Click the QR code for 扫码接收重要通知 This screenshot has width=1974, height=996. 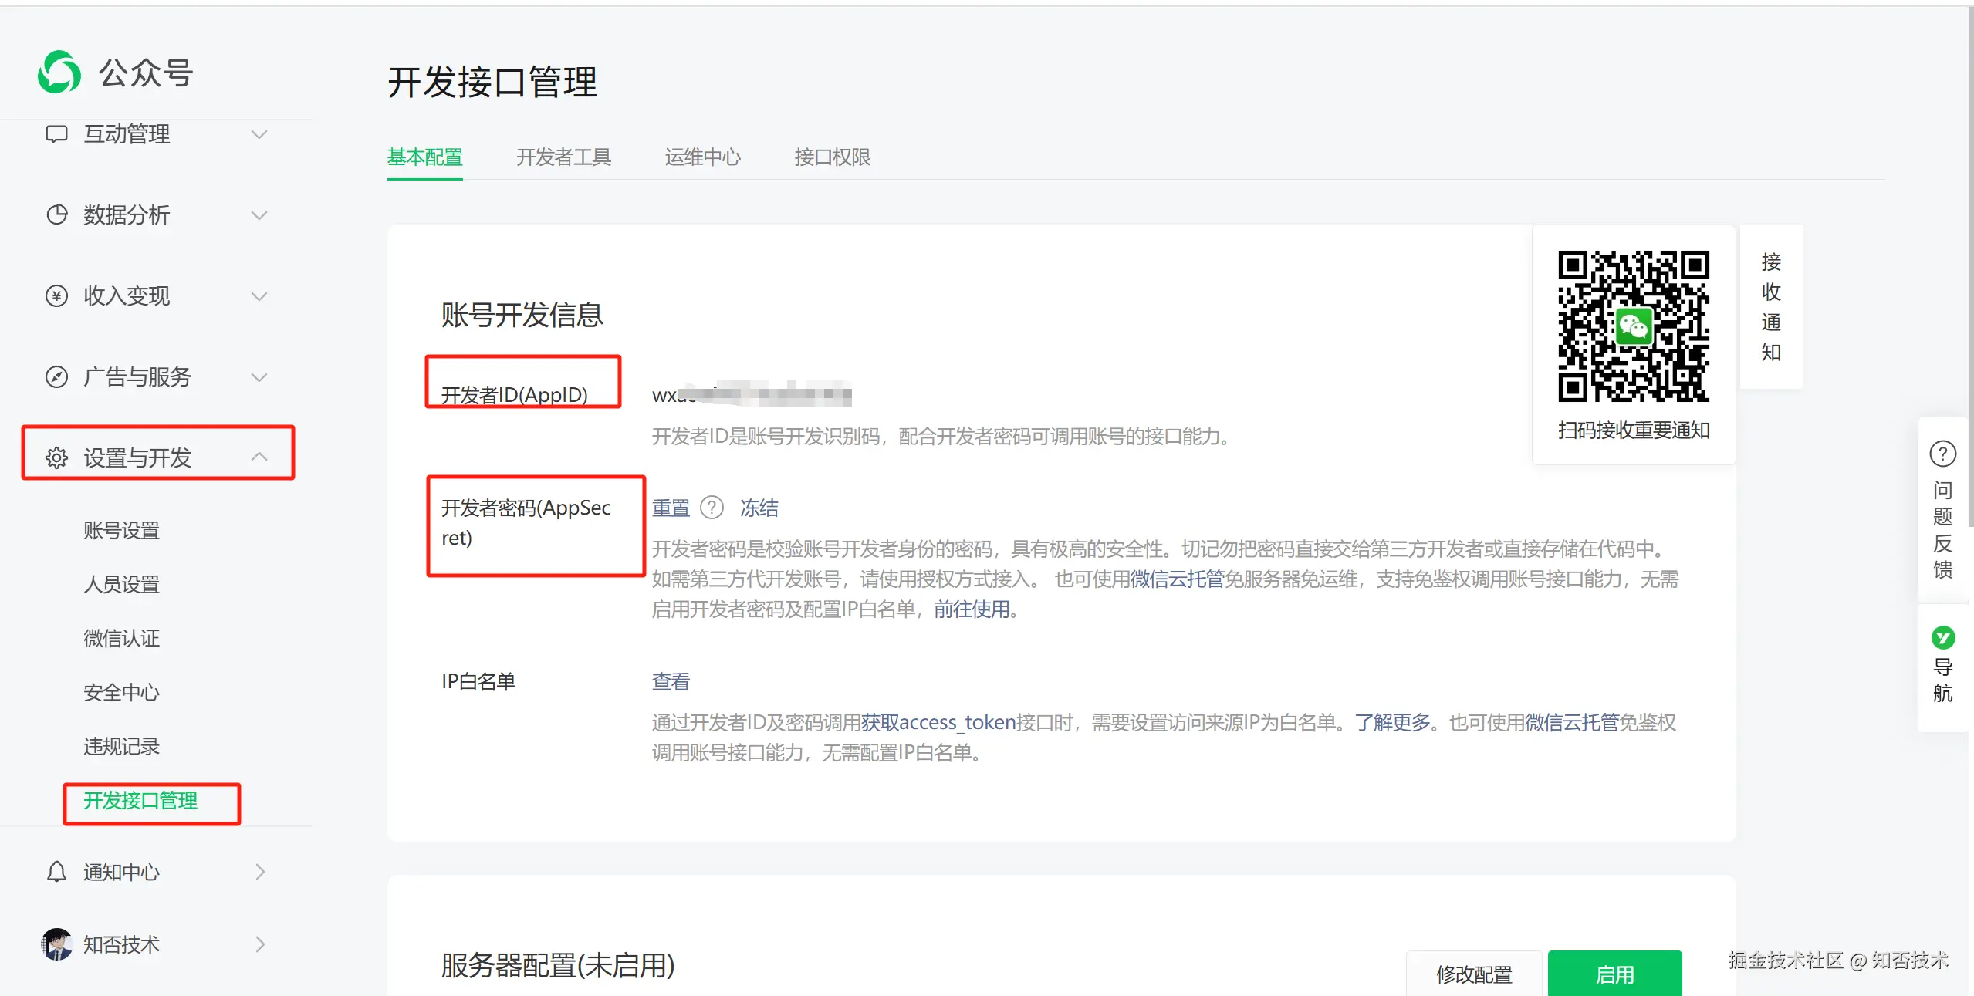pos(1633,326)
